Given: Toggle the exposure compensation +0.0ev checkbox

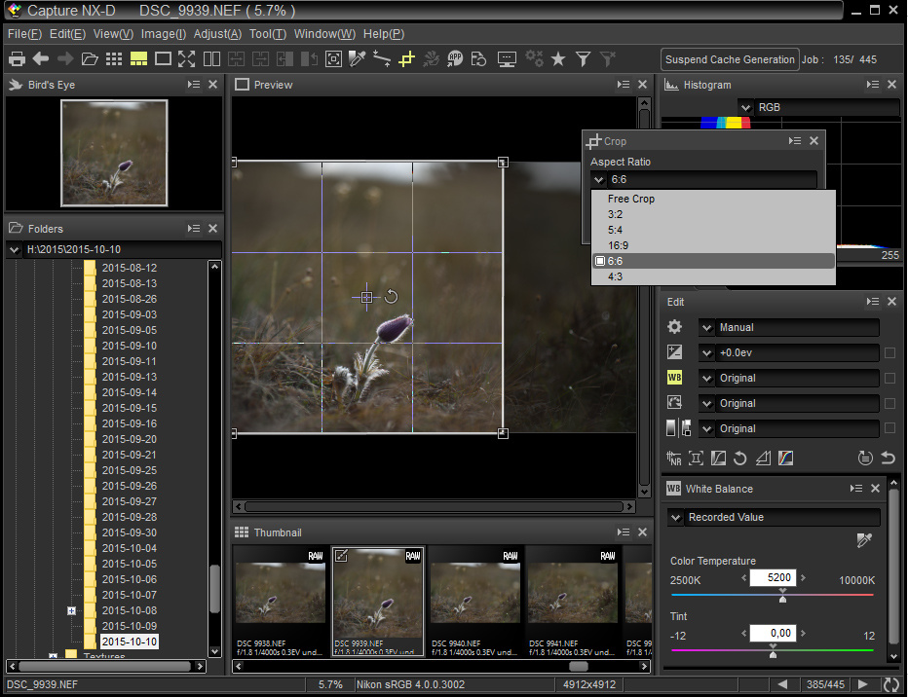Looking at the screenshot, I should tap(889, 352).
